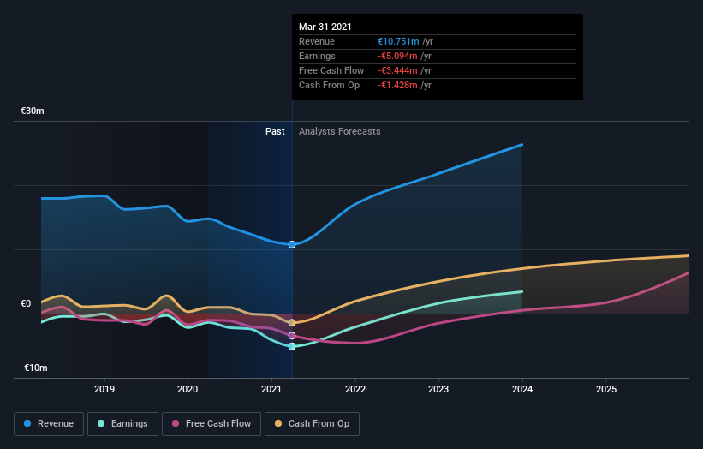Screen dimensions: 703x449
Task: Click the -€5.094m earnings value
Action: (x=397, y=56)
